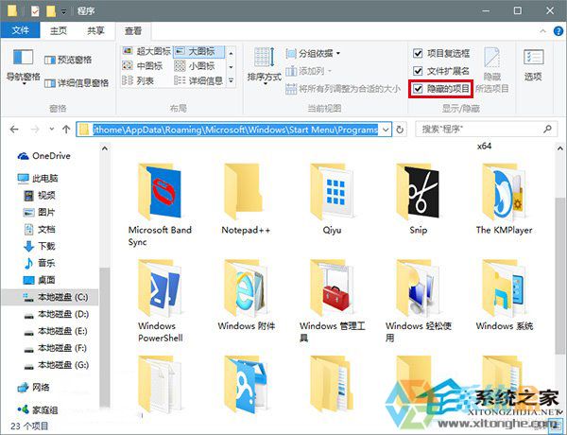Screen dimensions: 567x435
Task: Open The KMPlayer folder
Action: point(504,199)
